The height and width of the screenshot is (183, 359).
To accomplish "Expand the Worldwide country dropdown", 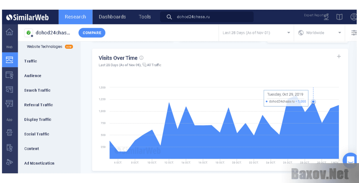I will pos(320,33).
